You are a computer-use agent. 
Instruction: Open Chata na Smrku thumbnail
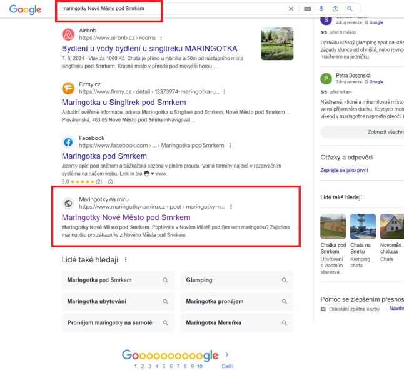(363, 227)
